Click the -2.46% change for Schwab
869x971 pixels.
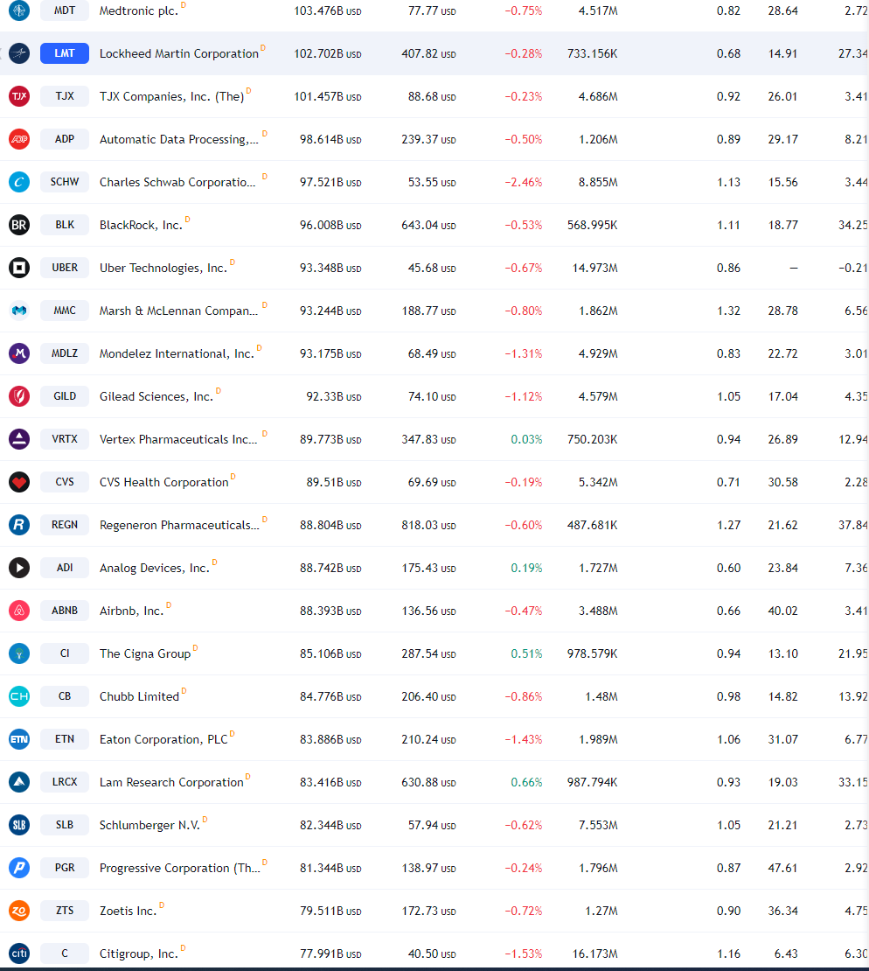(x=523, y=182)
